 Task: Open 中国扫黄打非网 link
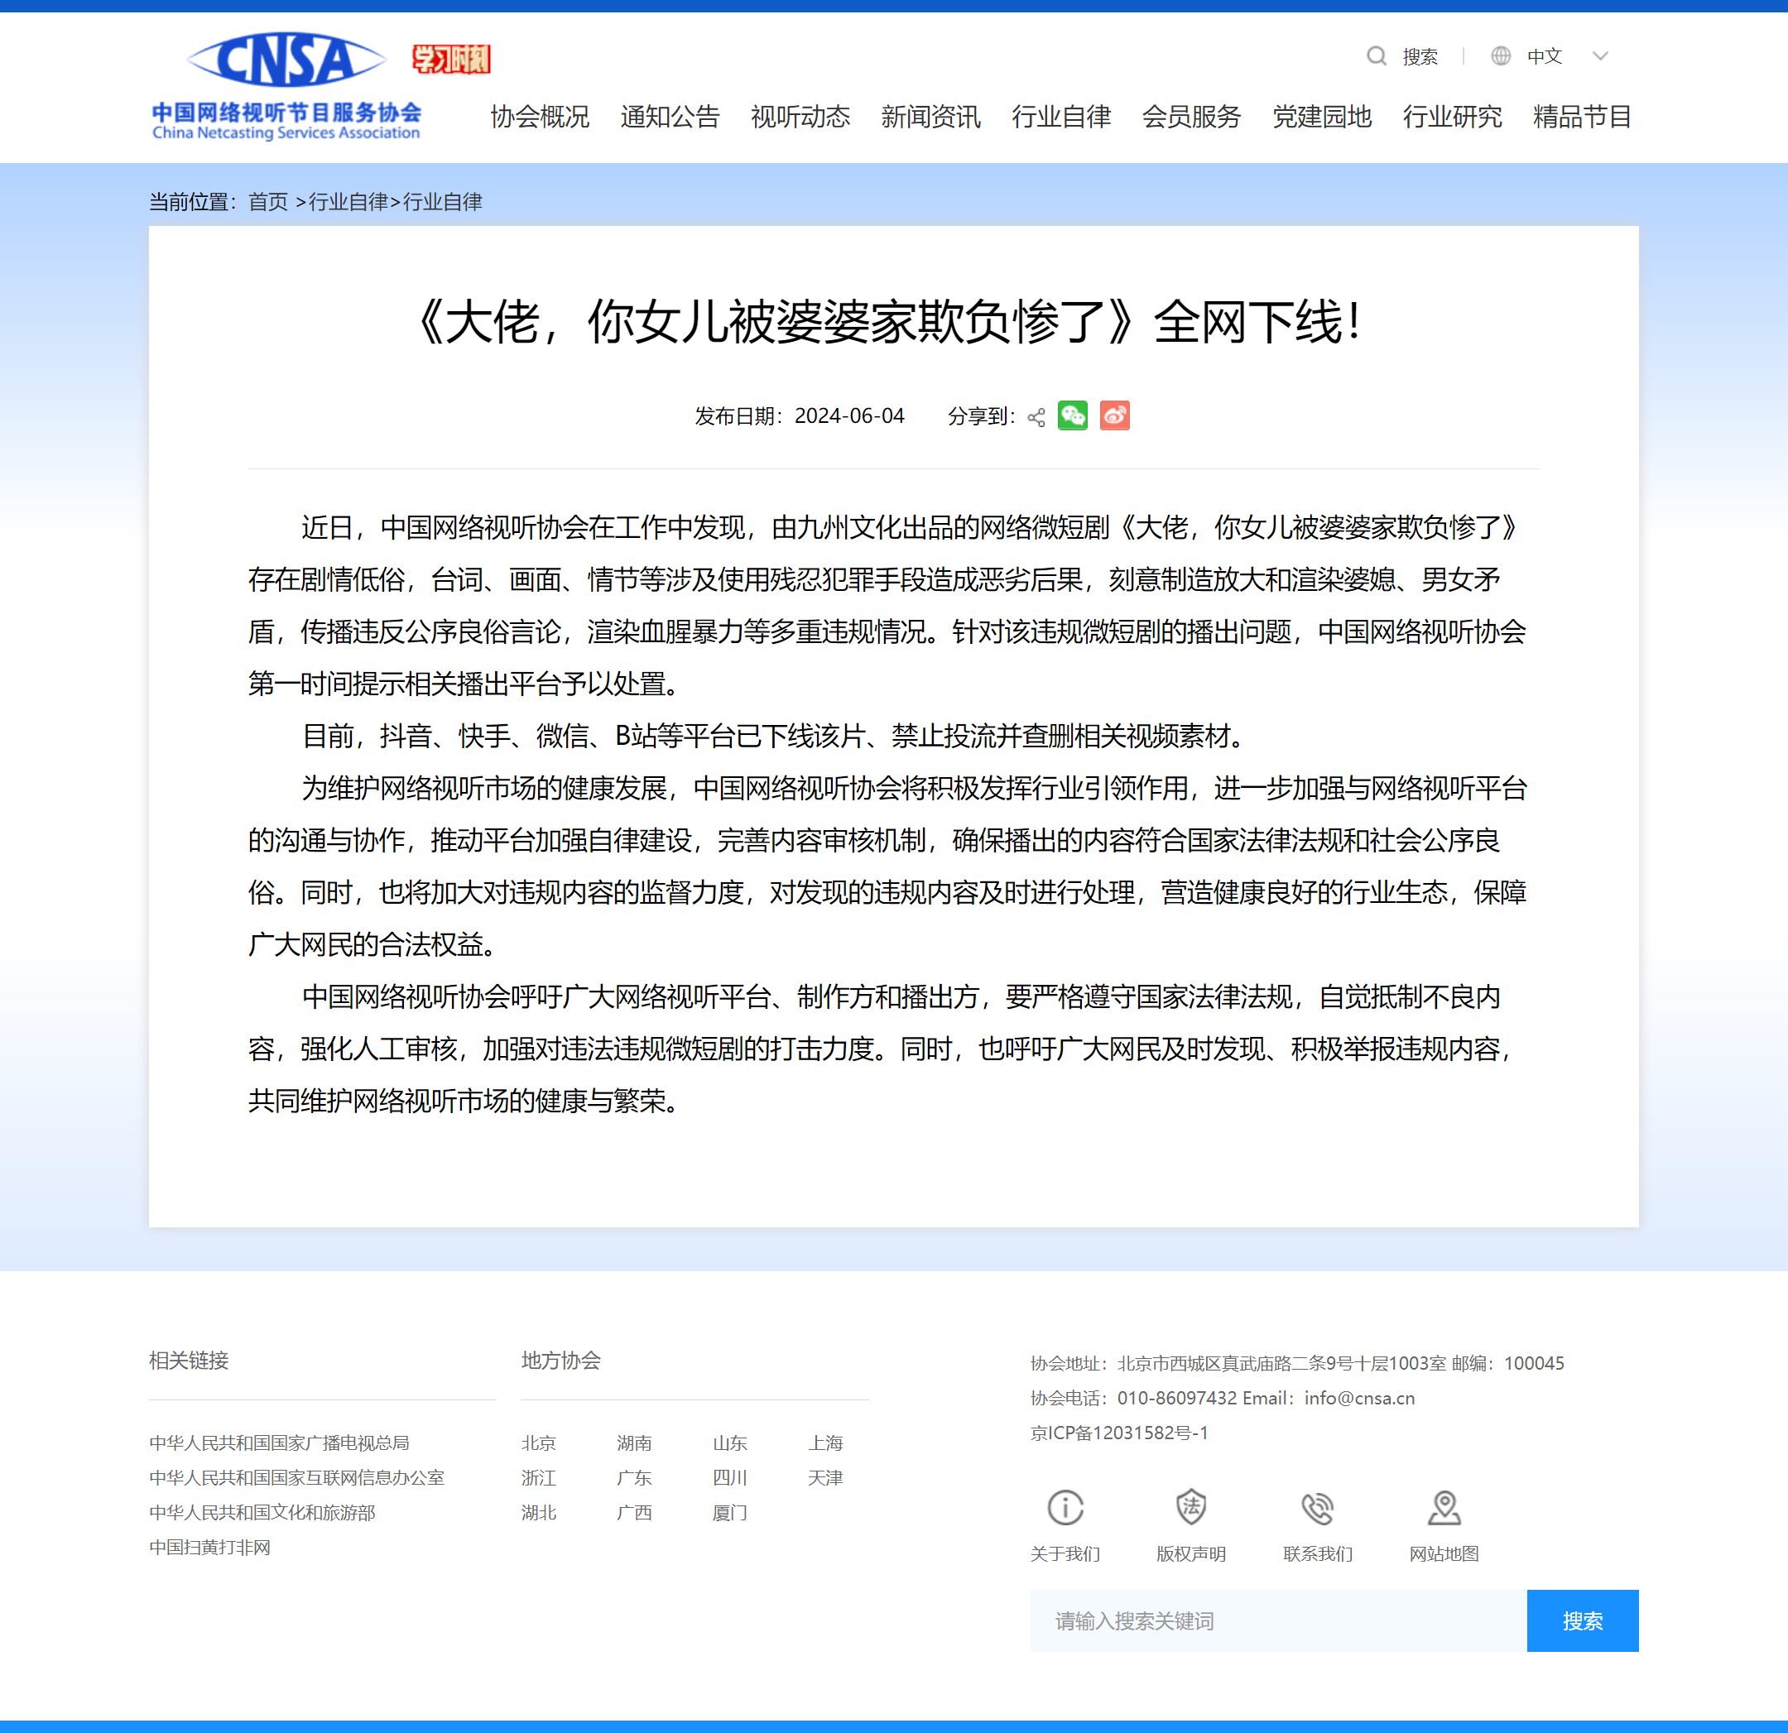pyautogui.click(x=209, y=1547)
